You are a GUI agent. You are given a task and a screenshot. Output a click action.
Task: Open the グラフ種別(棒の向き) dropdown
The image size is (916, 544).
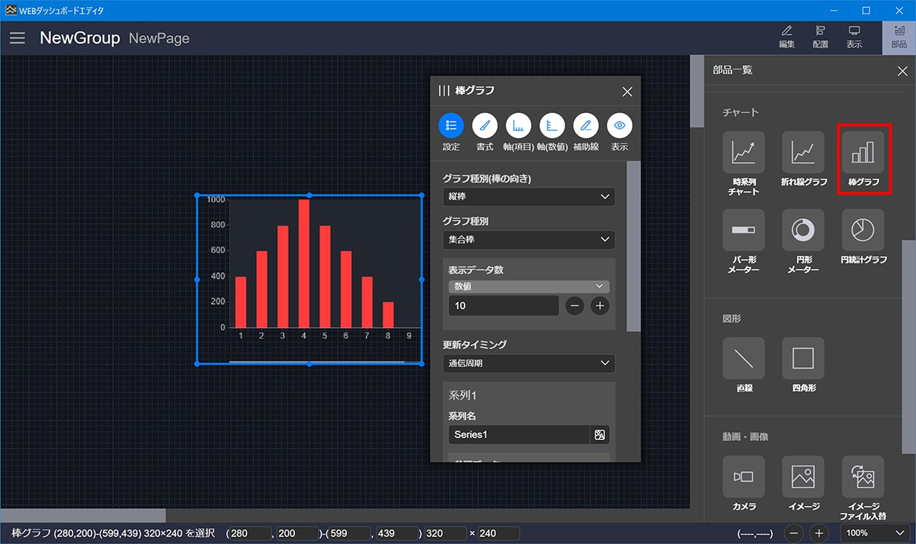tap(529, 197)
